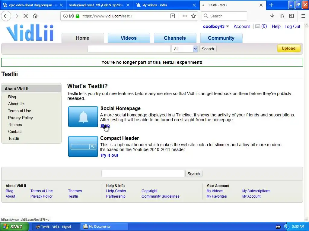309x231 pixels.
Task: Open the 'All' search category dropdown
Action: 185,49
